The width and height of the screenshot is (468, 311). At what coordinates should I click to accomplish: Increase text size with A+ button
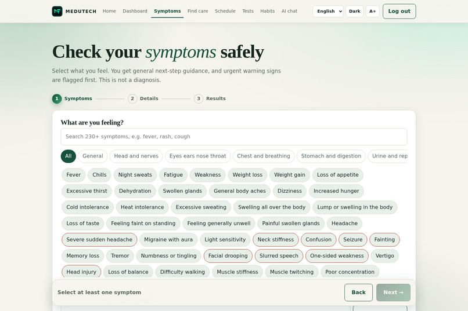point(373,12)
